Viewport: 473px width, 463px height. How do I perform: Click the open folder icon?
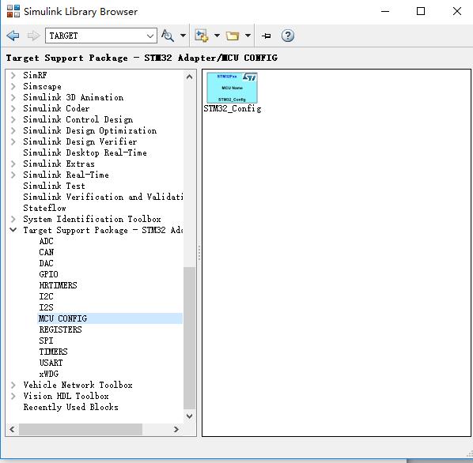coord(233,36)
